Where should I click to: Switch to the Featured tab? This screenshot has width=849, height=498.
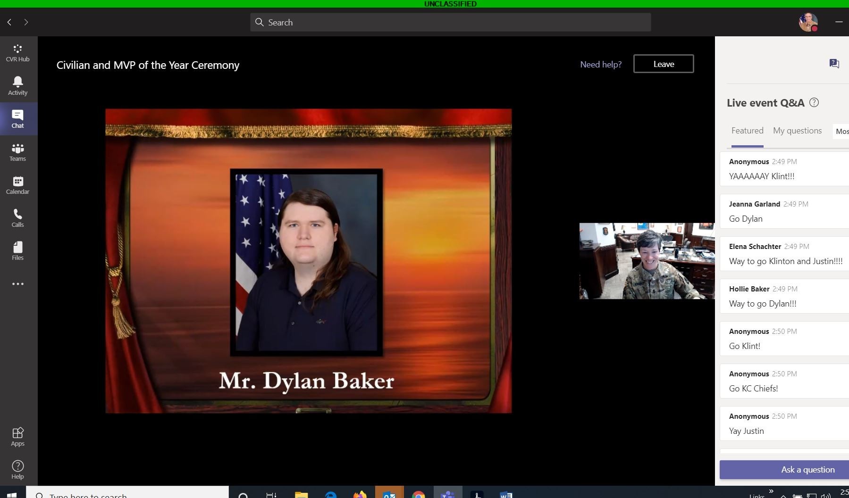pos(747,131)
